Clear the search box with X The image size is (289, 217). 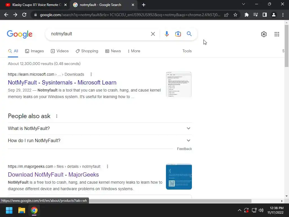(x=153, y=34)
